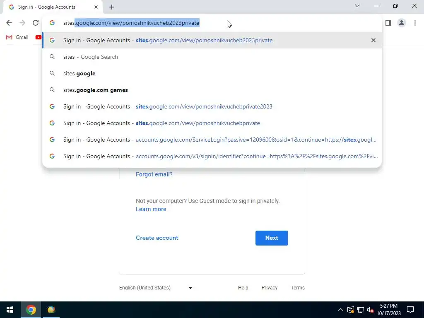This screenshot has height=318, width=424.
Task: Click the forward navigation arrow
Action: point(22,23)
